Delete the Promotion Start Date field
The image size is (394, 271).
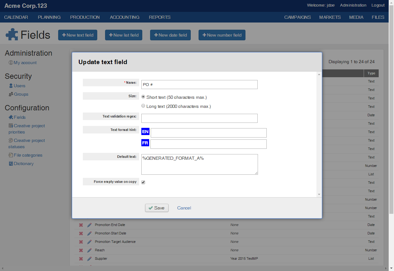click(81, 233)
